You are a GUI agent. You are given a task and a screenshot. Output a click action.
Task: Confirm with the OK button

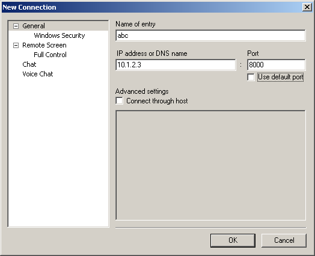tap(233, 240)
